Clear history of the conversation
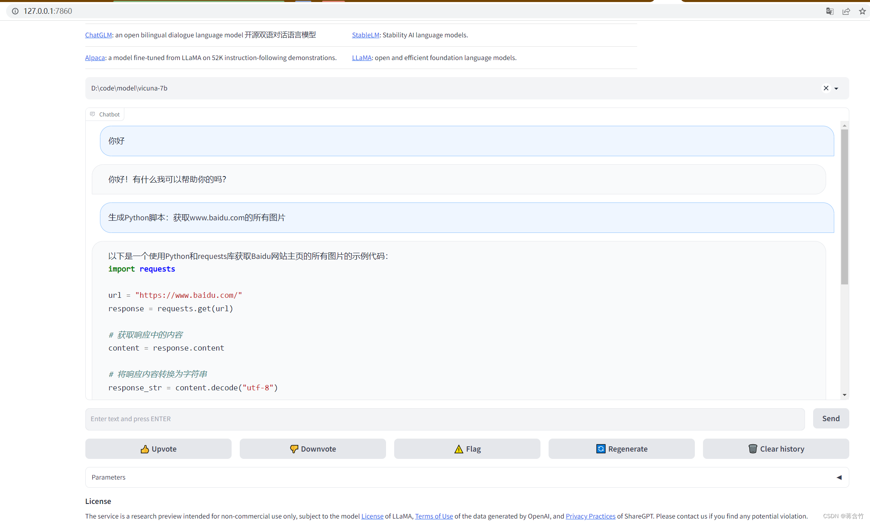870x523 pixels. 776,449
